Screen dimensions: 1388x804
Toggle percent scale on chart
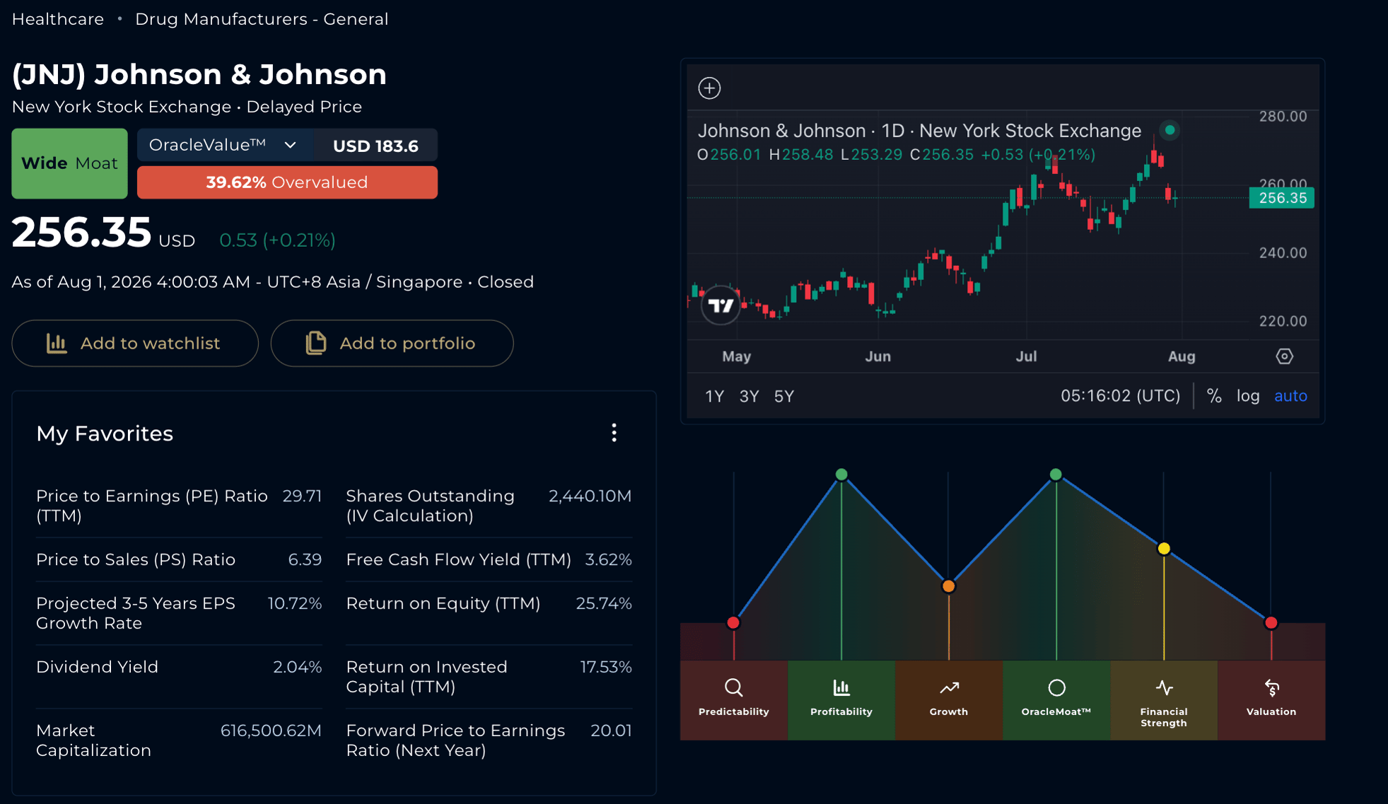1214,396
